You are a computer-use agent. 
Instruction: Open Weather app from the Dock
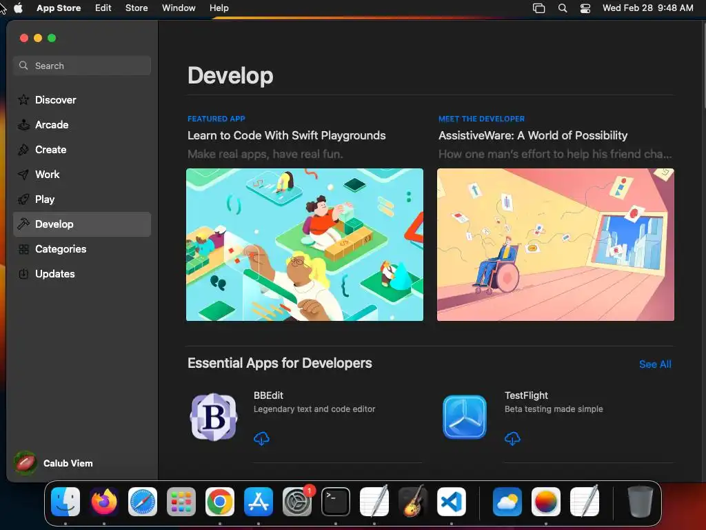(507, 502)
